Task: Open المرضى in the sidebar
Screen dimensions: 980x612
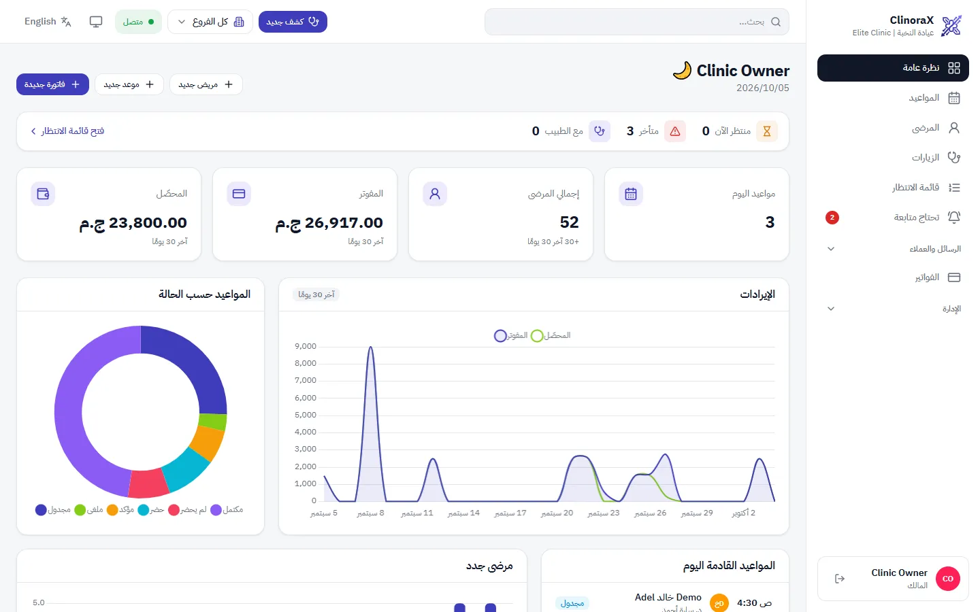Action: (x=893, y=128)
